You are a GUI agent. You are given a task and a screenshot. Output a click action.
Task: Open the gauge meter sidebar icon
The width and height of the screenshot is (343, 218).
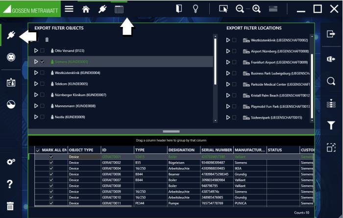point(11,104)
